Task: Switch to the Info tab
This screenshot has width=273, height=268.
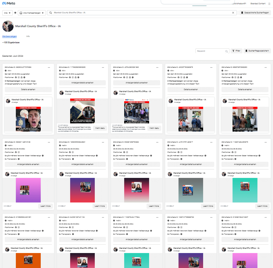Action: 28,36
